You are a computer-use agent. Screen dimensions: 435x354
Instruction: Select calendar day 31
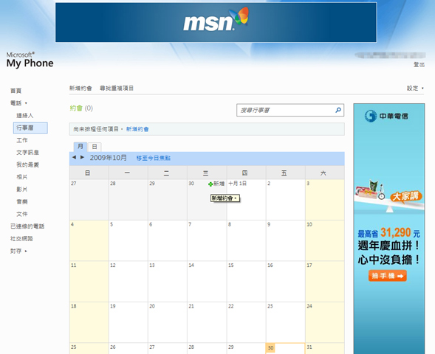tap(325, 348)
